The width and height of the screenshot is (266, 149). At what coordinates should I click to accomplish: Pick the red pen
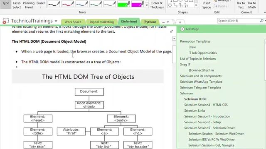coord(67,4)
